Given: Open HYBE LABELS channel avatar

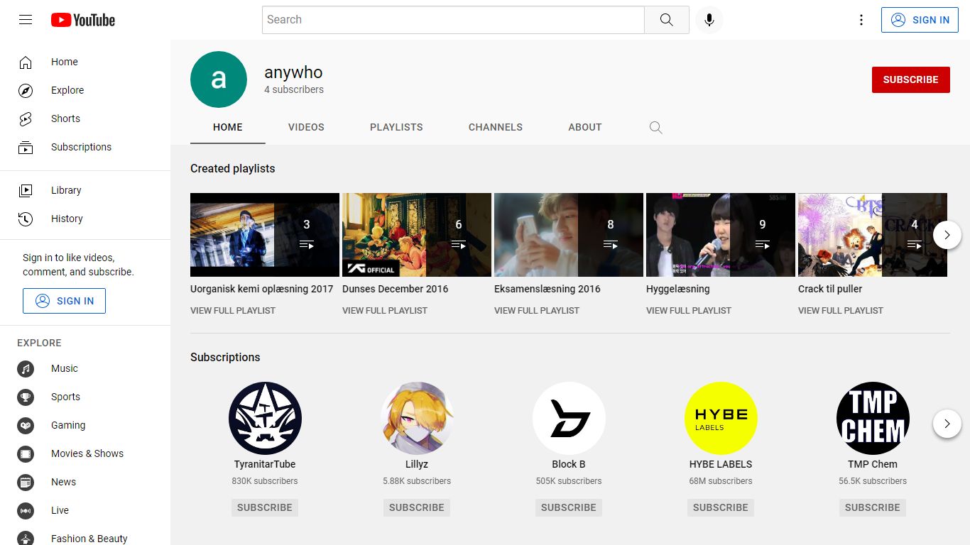Looking at the screenshot, I should [x=721, y=418].
